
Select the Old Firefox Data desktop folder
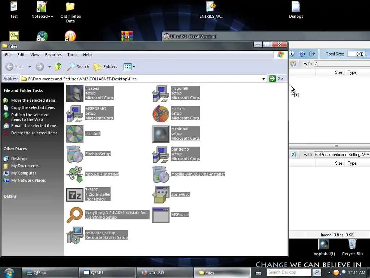pos(70,12)
